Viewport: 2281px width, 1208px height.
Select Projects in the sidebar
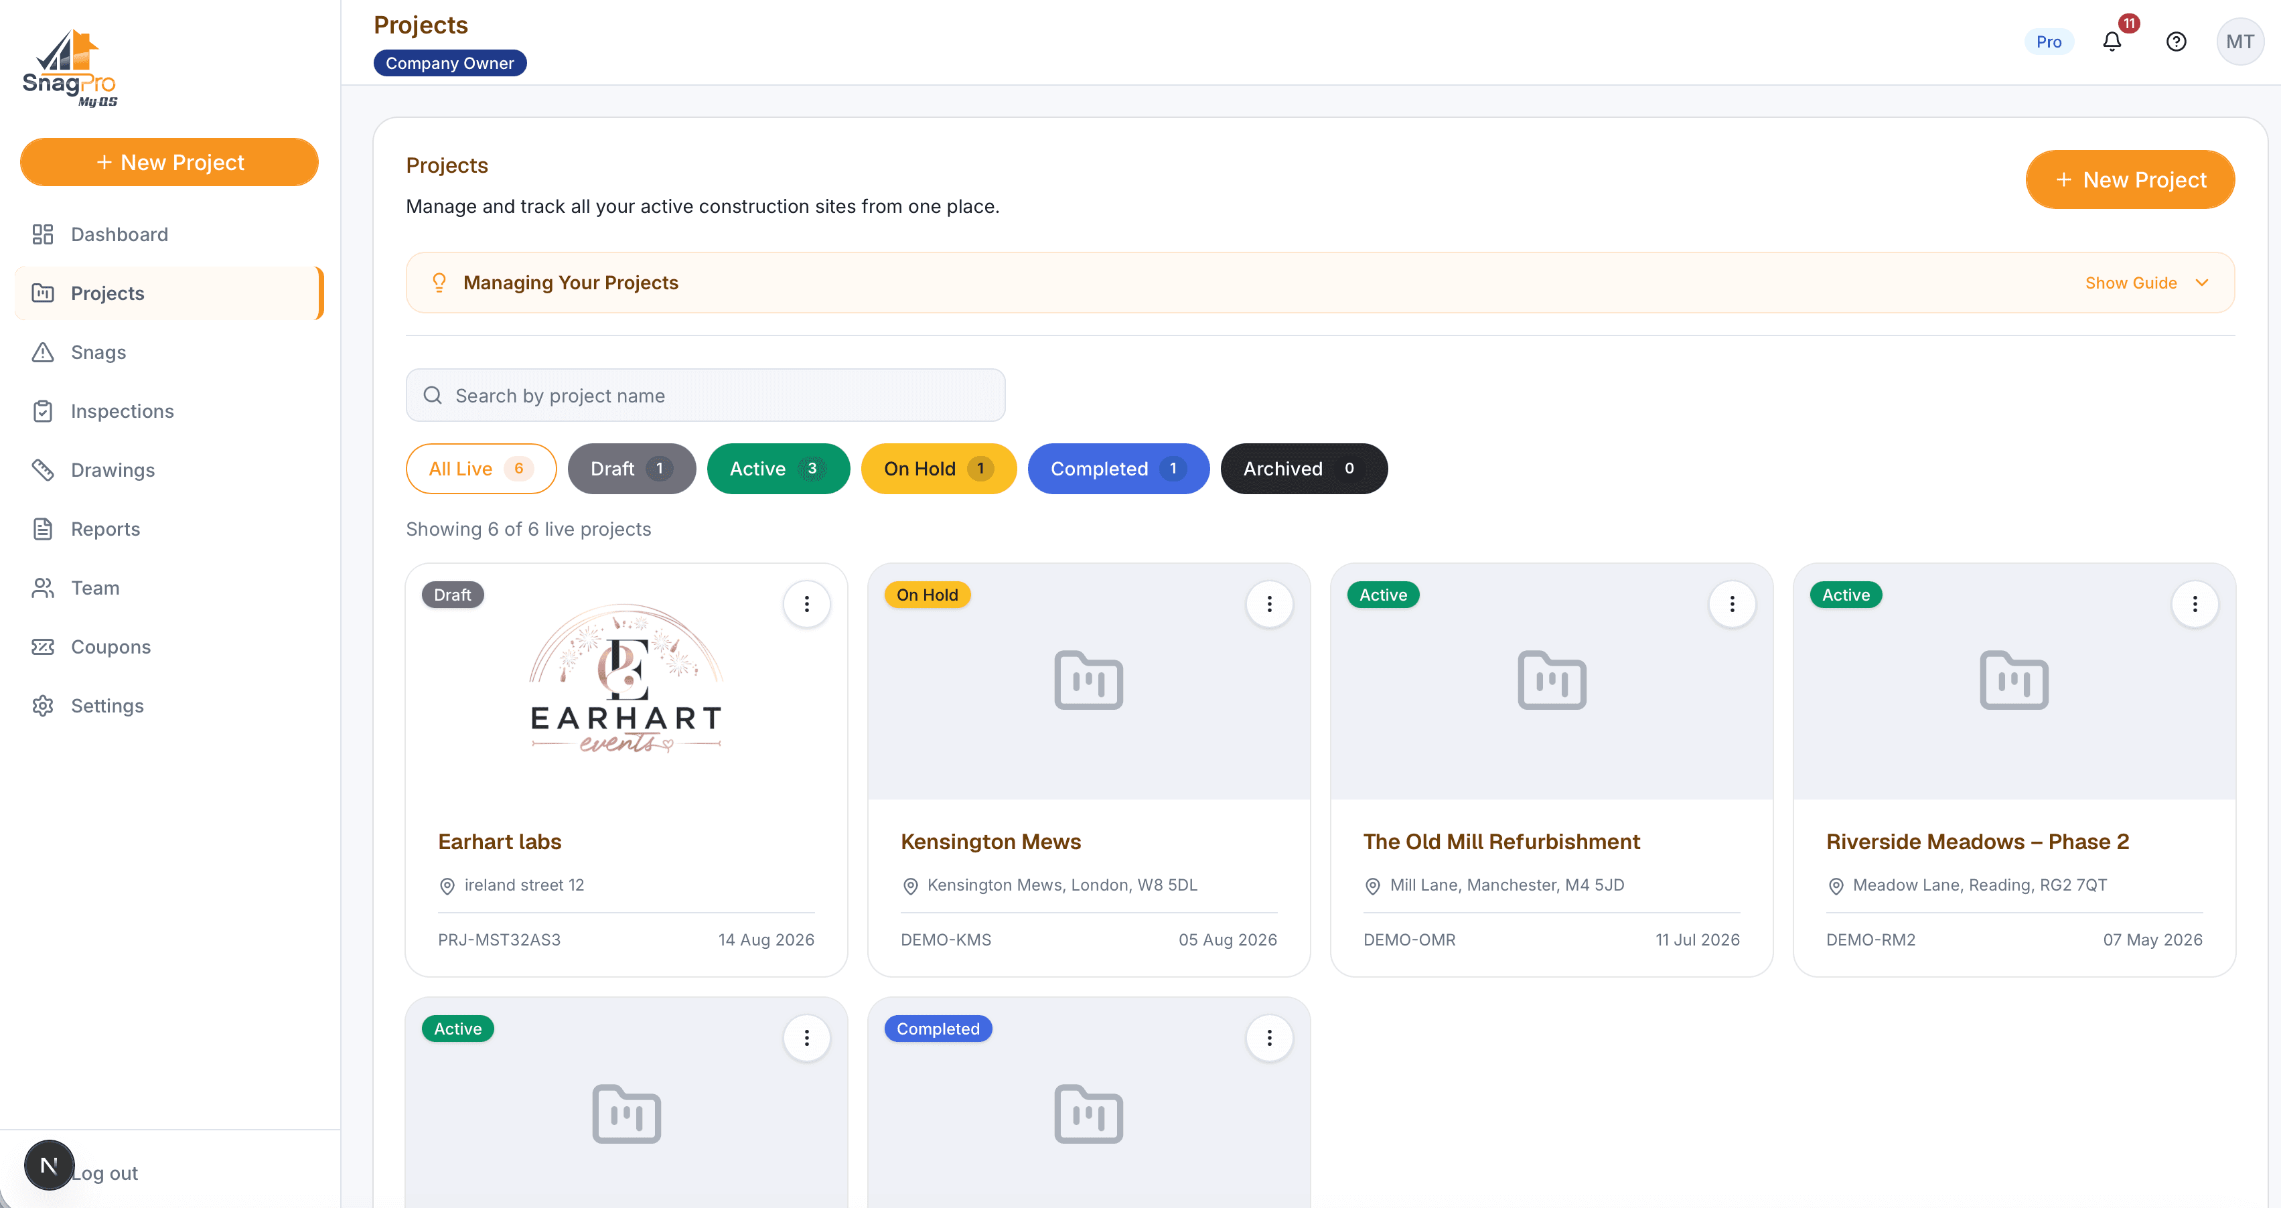point(169,293)
